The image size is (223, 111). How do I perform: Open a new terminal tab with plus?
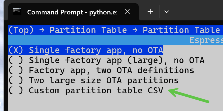150,12
